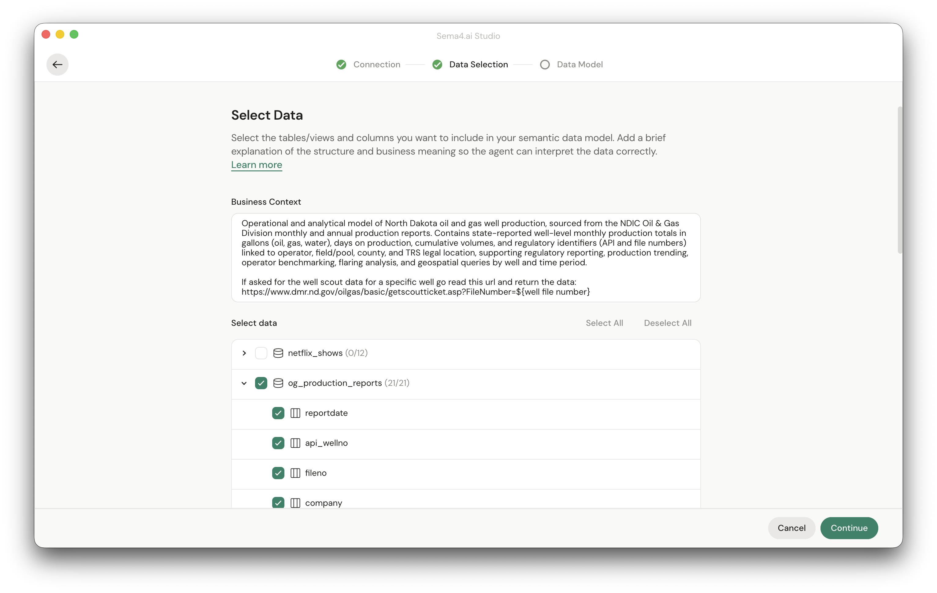Click the og_production_reports database icon
937x593 pixels.
278,383
